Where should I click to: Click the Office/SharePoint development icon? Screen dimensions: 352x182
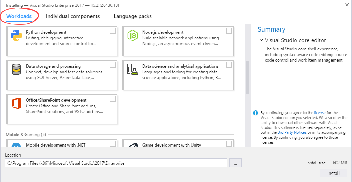click(16, 103)
